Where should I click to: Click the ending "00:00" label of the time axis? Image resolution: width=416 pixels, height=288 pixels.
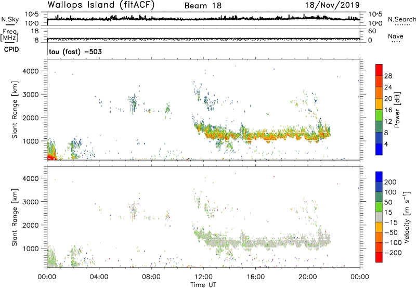coord(360,277)
